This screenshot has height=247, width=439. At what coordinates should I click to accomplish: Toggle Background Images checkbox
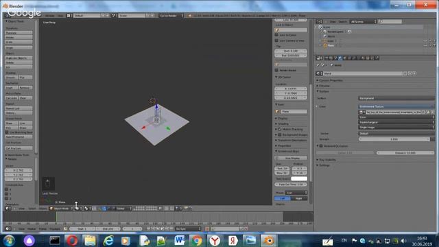[x=279, y=134]
